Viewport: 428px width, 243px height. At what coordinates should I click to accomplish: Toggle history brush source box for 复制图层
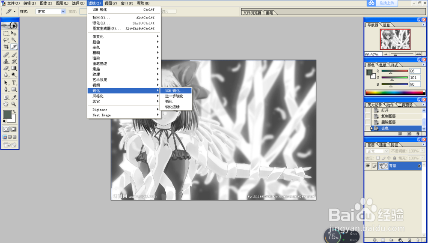[368, 116]
